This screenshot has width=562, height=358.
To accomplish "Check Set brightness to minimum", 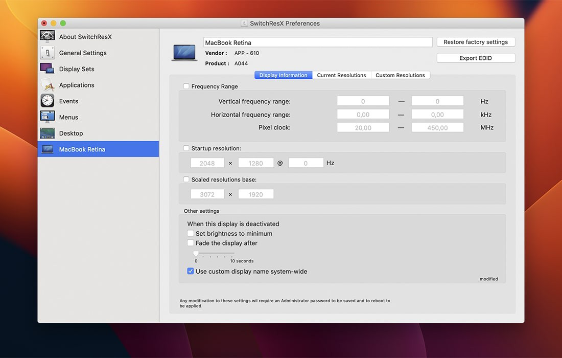I will click(x=191, y=233).
